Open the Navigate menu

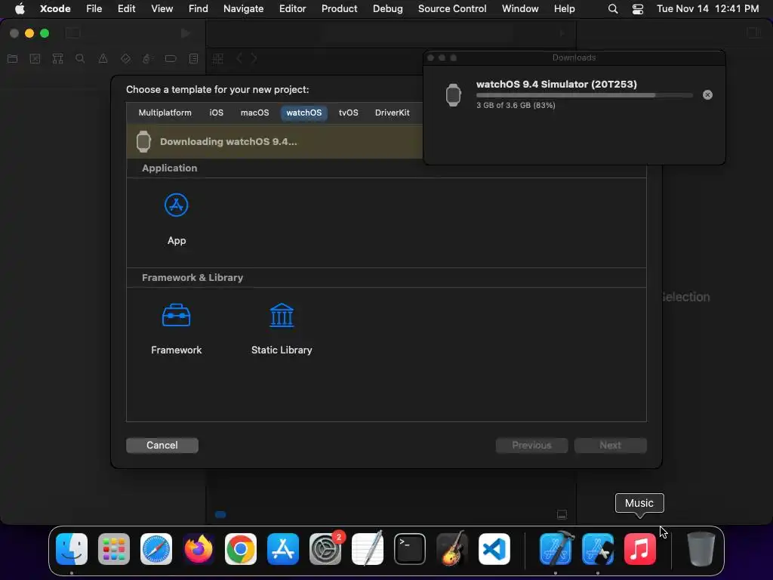(243, 8)
